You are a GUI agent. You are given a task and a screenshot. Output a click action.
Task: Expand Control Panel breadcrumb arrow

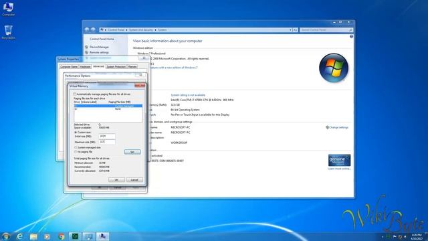pos(126,29)
